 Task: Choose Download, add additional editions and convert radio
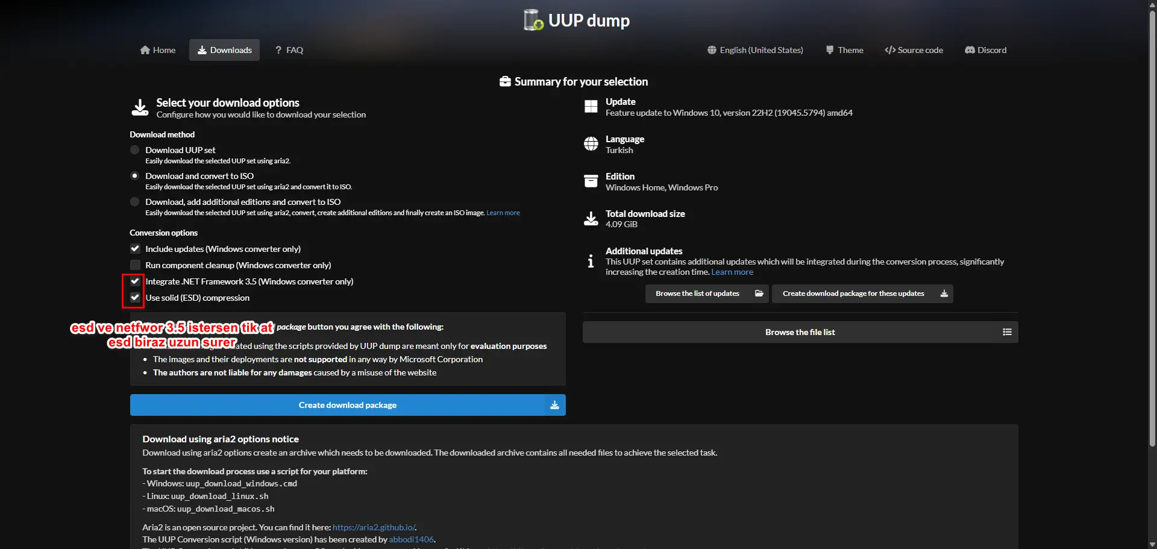point(135,202)
